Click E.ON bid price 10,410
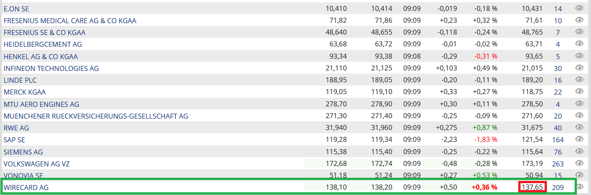591x195 pixels. pyautogui.click(x=337, y=9)
